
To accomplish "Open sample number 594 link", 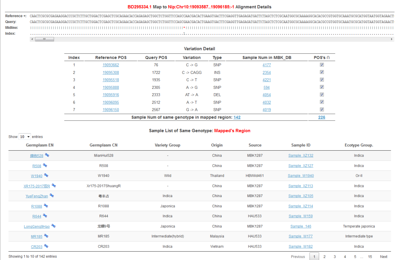I will coord(267,88).
